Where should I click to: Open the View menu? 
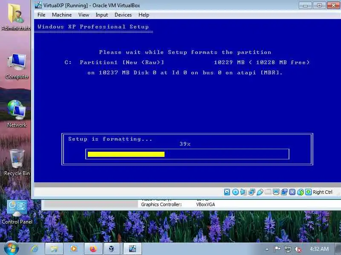pos(84,15)
